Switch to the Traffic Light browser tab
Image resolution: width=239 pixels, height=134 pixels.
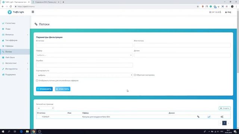(16, 2)
